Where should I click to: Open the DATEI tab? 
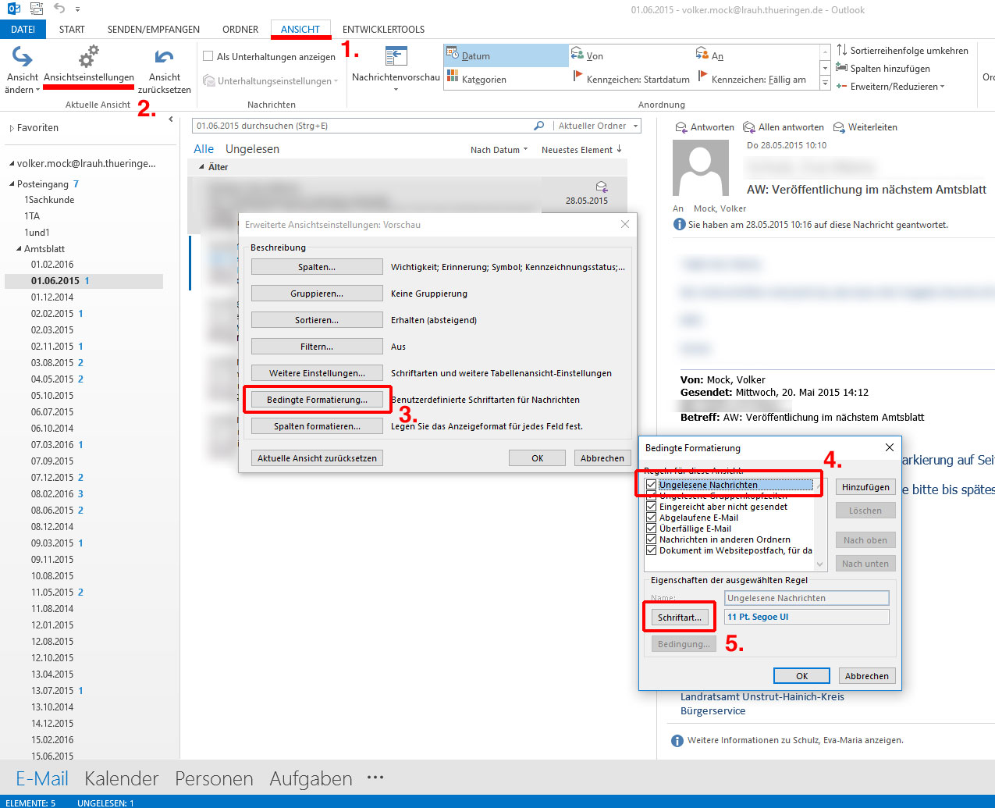(23, 30)
